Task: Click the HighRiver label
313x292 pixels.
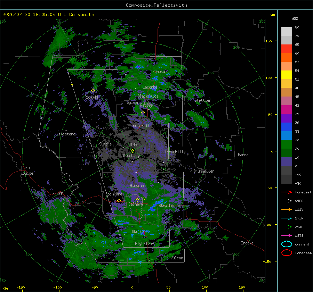Action: coord(144,244)
